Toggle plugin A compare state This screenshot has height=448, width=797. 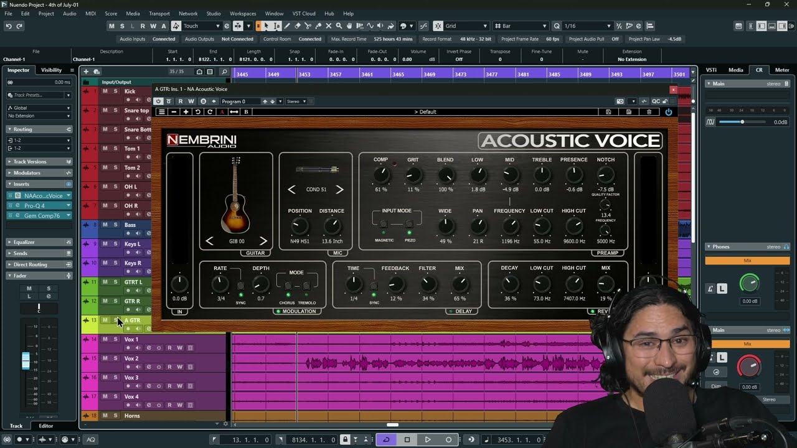(222, 112)
